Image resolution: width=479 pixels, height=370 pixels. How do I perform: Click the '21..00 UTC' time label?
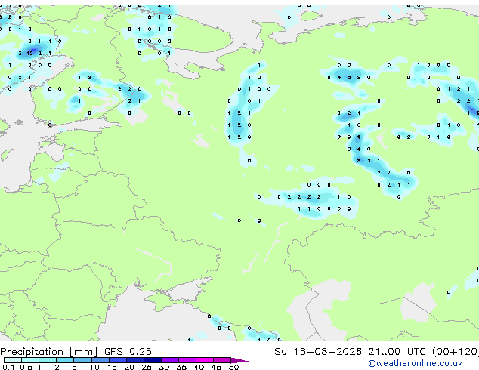point(397,352)
